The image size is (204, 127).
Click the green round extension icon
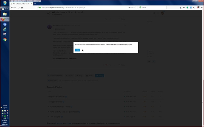187,8
